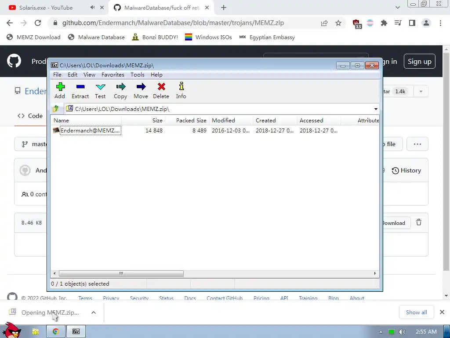Expand the GitHub Star dropdown arrow
Image resolution: width=450 pixels, height=338 pixels.
click(x=421, y=92)
